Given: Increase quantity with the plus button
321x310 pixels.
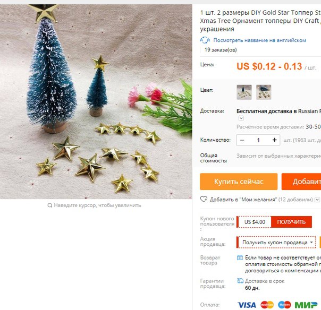Looking at the screenshot, I should [x=275, y=140].
